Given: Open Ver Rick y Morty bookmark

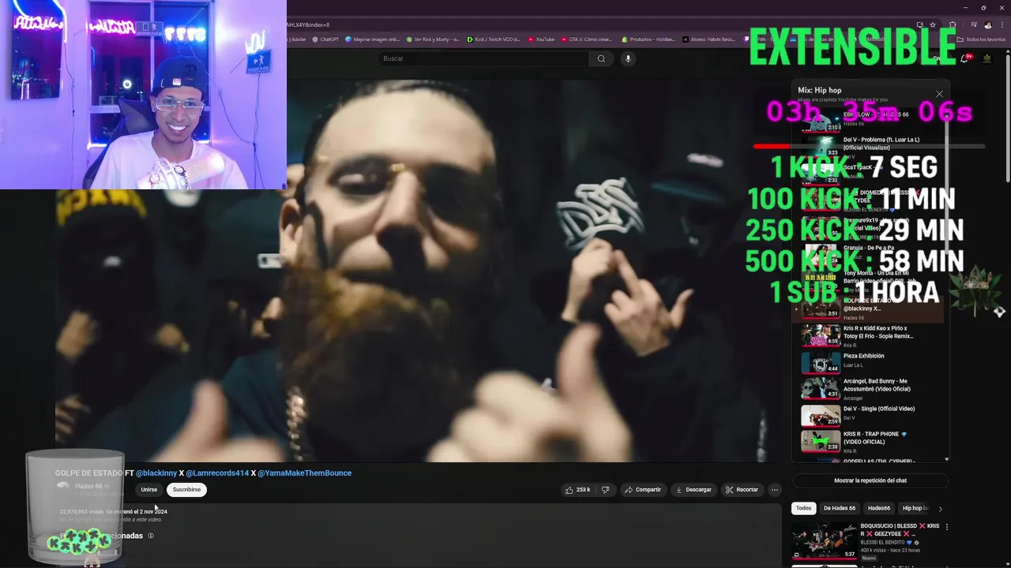Looking at the screenshot, I should (x=433, y=39).
